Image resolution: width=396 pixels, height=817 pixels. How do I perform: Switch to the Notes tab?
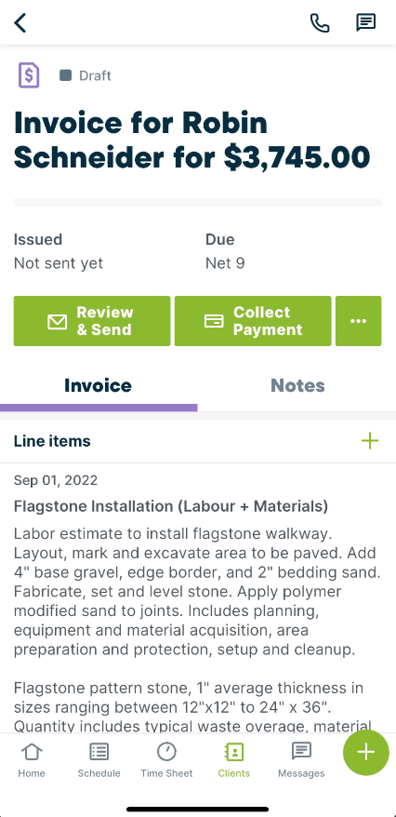pyautogui.click(x=297, y=385)
